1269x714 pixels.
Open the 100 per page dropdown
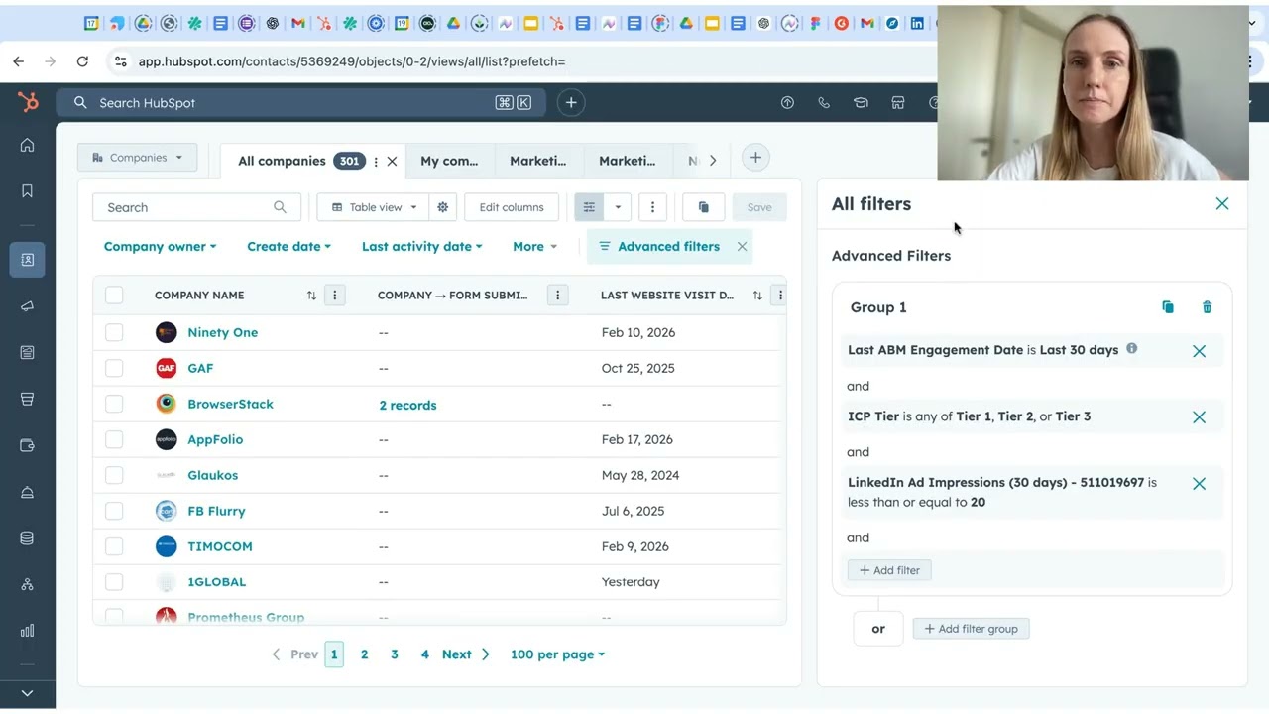click(x=557, y=654)
